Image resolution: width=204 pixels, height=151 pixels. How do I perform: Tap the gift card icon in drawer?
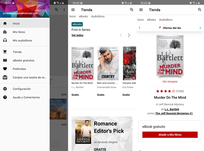coord(5,78)
